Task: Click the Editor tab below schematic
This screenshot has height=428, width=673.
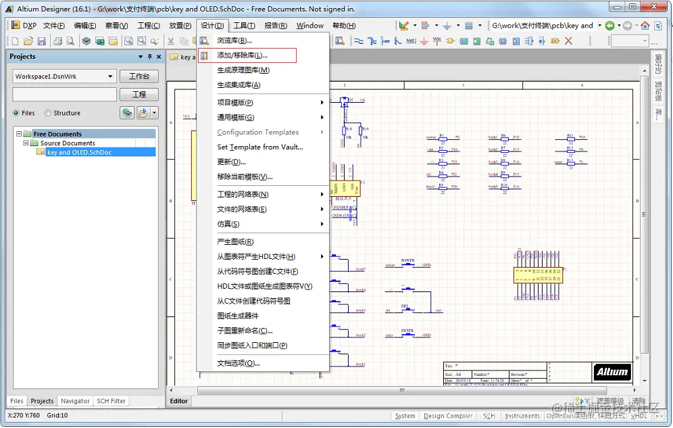Action: coord(178,401)
